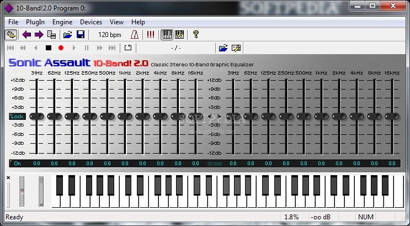The height and width of the screenshot is (226, 410).
Task: Click the 1.8% CPU load status field
Action: (291, 217)
